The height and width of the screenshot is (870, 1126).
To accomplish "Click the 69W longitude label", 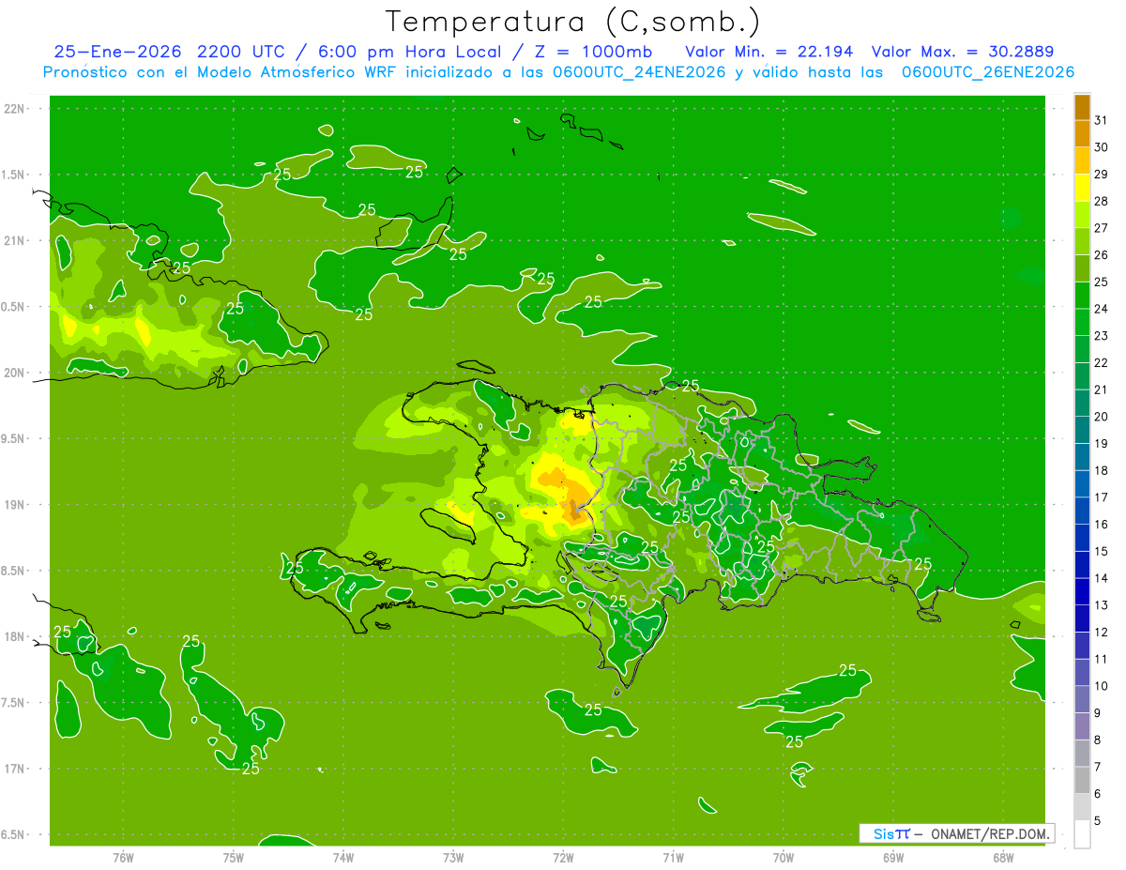I will point(893,858).
